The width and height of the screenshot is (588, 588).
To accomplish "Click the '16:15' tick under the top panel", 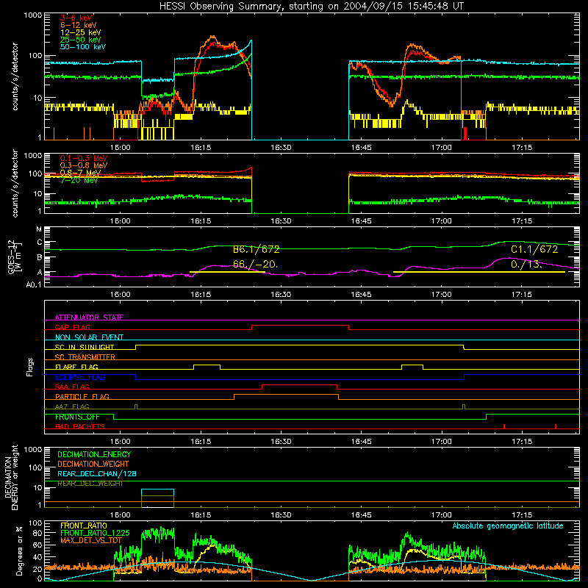I will point(201,148).
